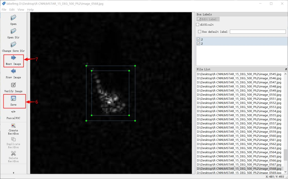Viewport: 288px width, 179px height.
Task: Select image_0552.jpg in File List
Action: pyautogui.click(x=239, y=103)
